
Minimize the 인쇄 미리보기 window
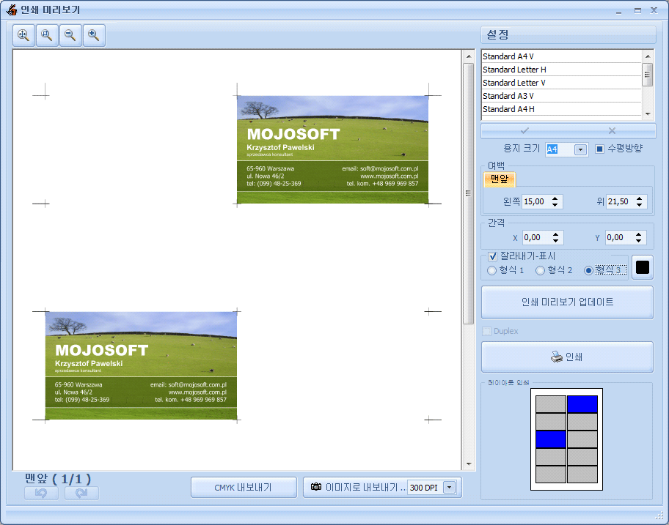pos(618,11)
